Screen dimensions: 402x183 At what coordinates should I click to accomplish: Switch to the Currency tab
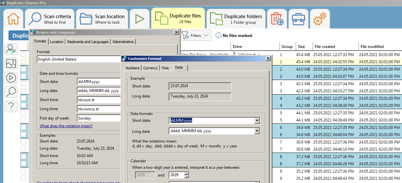pyautogui.click(x=150, y=68)
